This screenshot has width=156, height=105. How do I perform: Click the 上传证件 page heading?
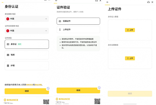(115, 9)
